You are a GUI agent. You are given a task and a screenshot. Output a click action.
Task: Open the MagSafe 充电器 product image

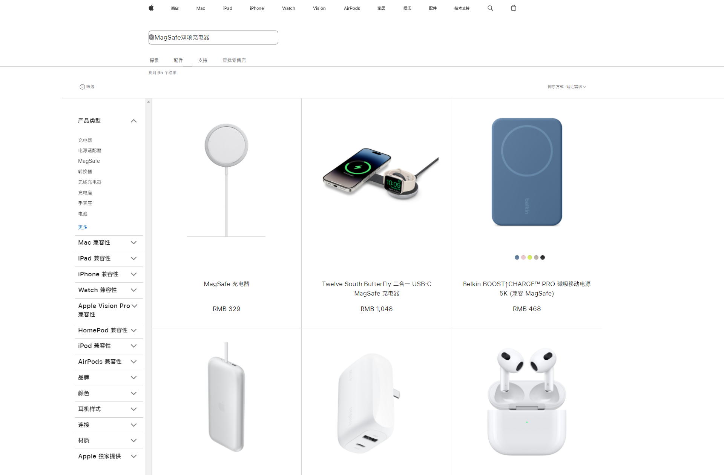226,180
